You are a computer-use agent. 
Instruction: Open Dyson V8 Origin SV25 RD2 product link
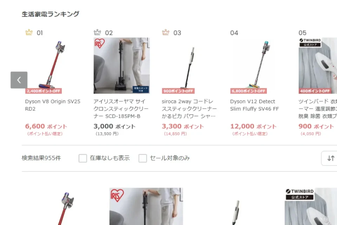pyautogui.click(x=53, y=105)
